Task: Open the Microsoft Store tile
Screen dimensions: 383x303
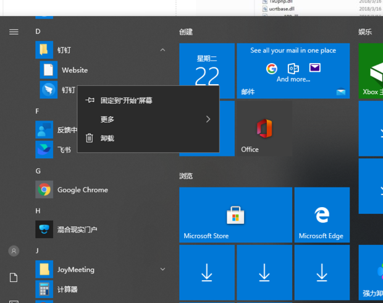Action: coord(236,215)
